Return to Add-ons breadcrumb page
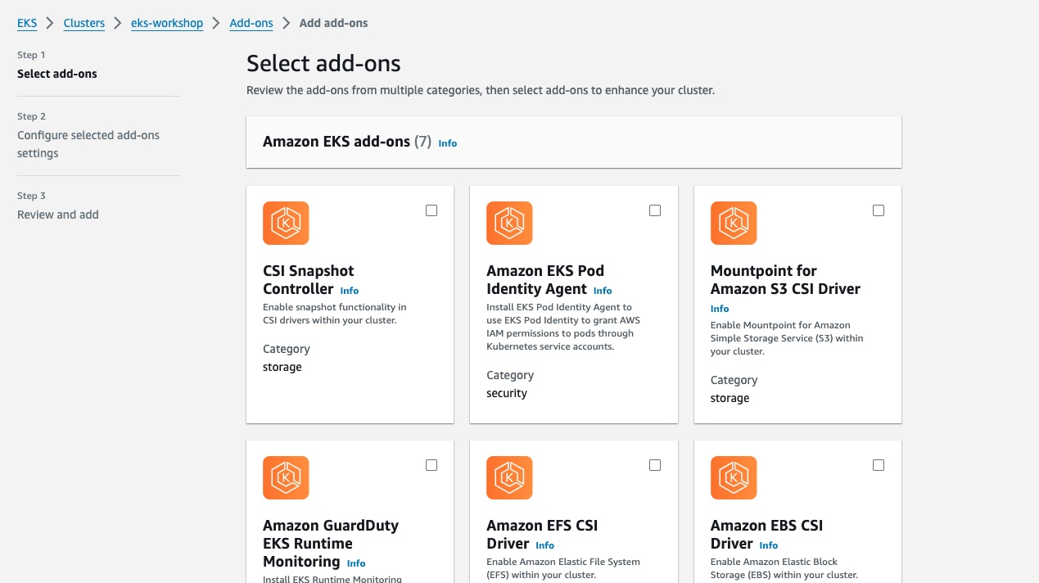Viewport: 1039px width, 583px height. pyautogui.click(x=251, y=23)
